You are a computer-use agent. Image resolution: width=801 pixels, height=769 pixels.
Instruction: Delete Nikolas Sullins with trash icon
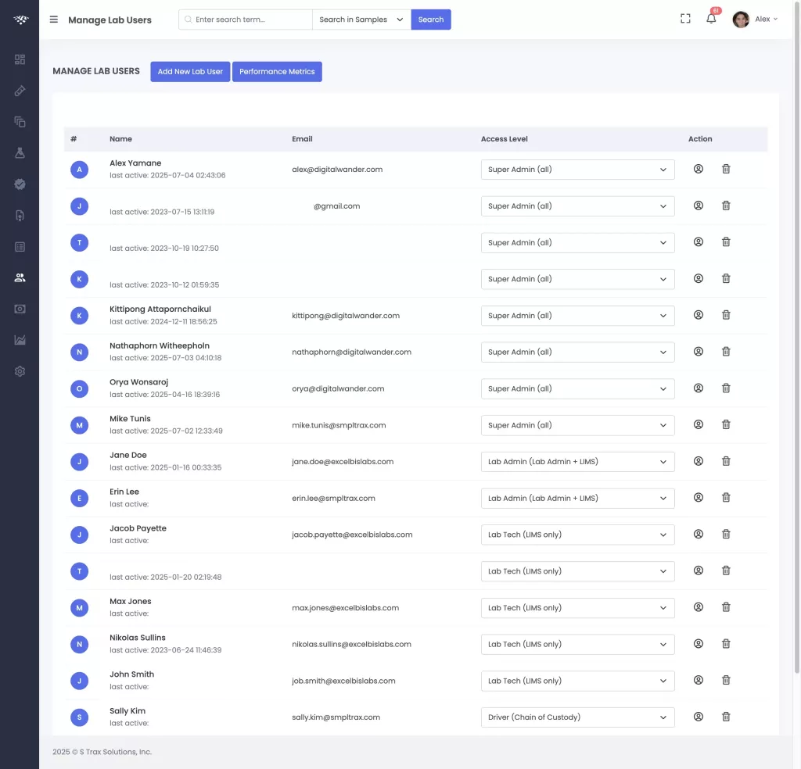pyautogui.click(x=725, y=644)
